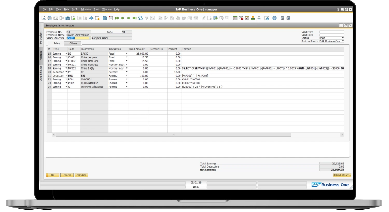Open the Calendar toolbar icon

pyautogui.click(x=247, y=18)
